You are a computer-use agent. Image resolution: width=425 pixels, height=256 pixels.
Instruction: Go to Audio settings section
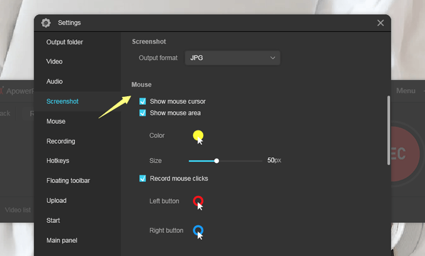54,82
